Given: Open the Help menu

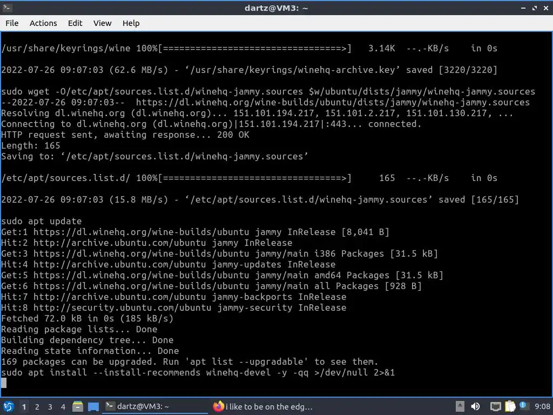Looking at the screenshot, I should [131, 23].
